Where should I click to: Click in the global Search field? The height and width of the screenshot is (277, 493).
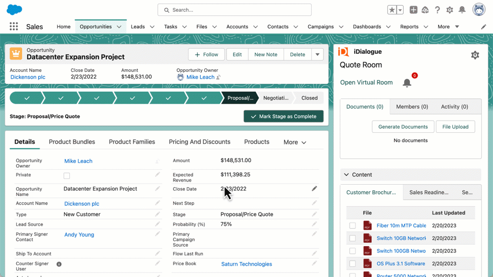(235, 10)
